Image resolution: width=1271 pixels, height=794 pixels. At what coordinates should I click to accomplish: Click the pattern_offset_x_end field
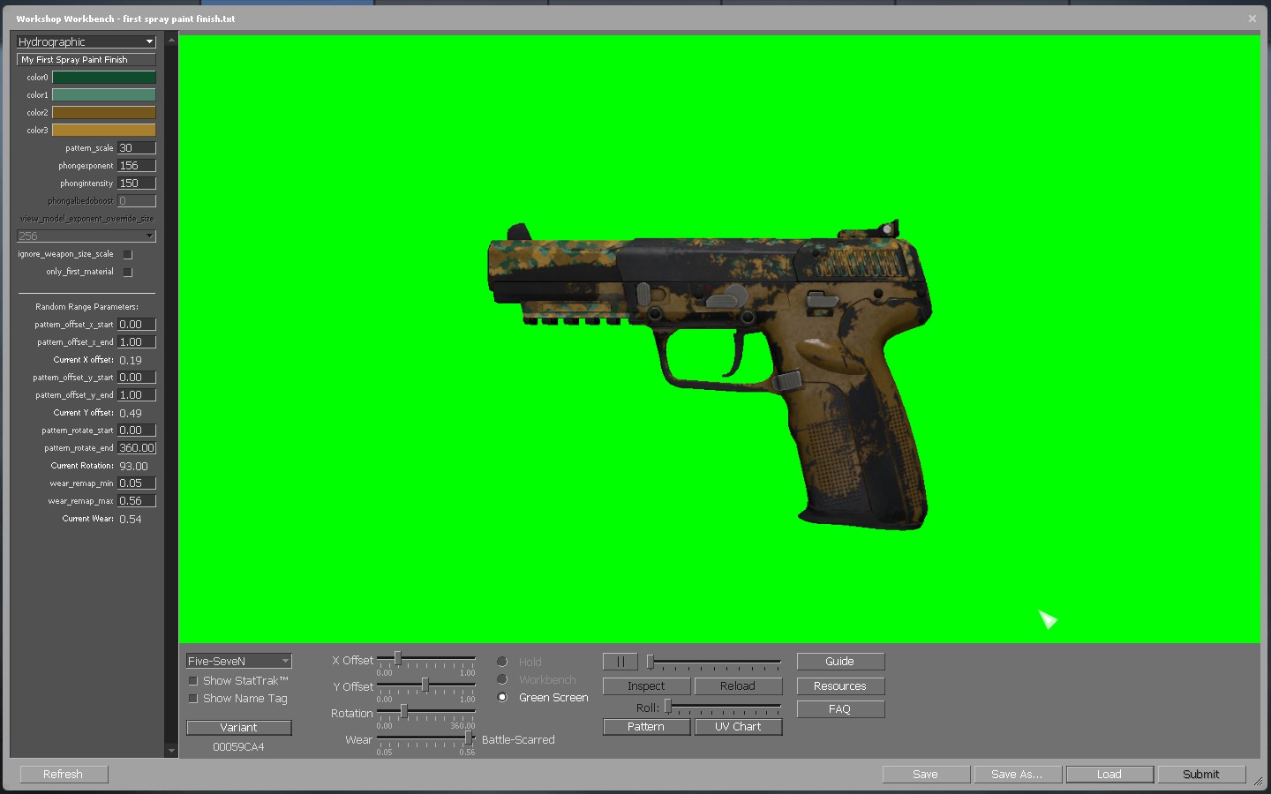click(137, 342)
